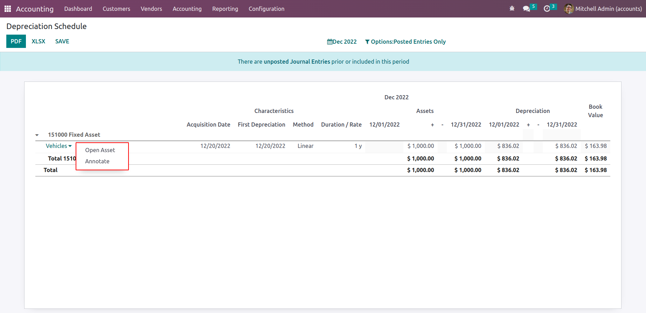Click the calendar icon beside Dec 2022
Image resolution: width=646 pixels, height=313 pixels.
(329, 42)
